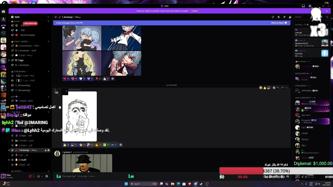Screen dimensions: 333x187
Task: Toggle thumbs up reaction count 2
Action: pyautogui.click(x=106, y=79)
